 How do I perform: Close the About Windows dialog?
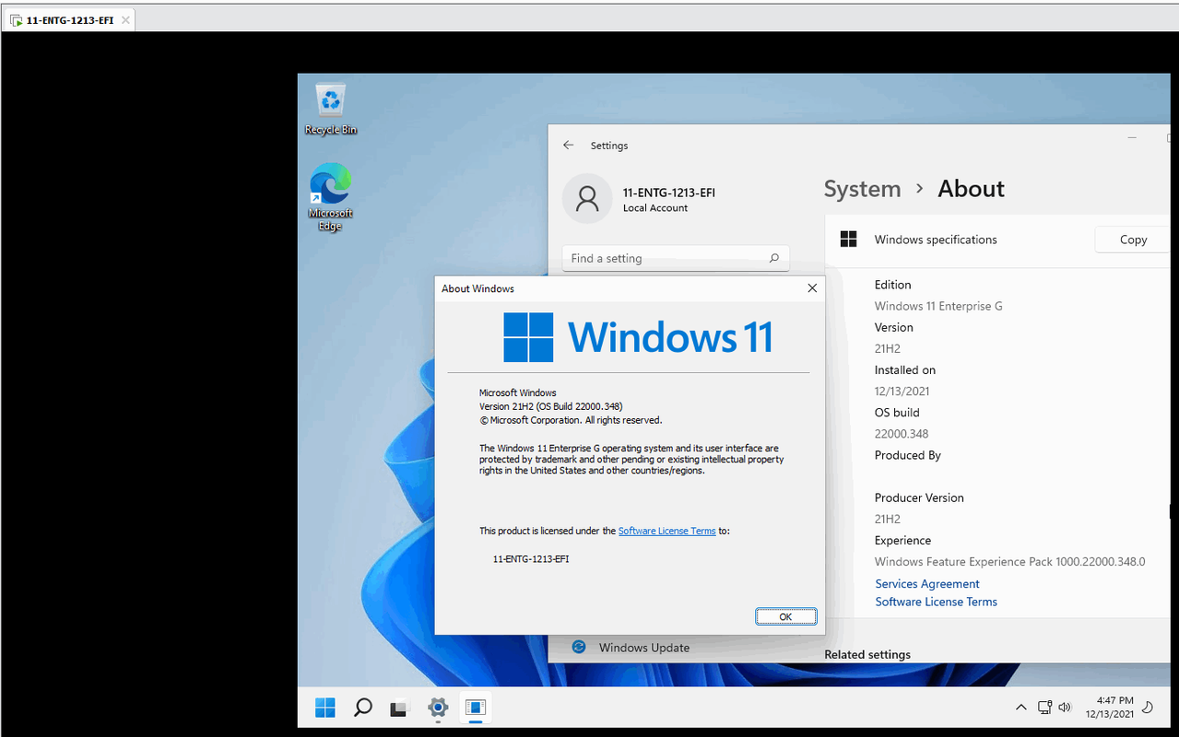pos(812,288)
